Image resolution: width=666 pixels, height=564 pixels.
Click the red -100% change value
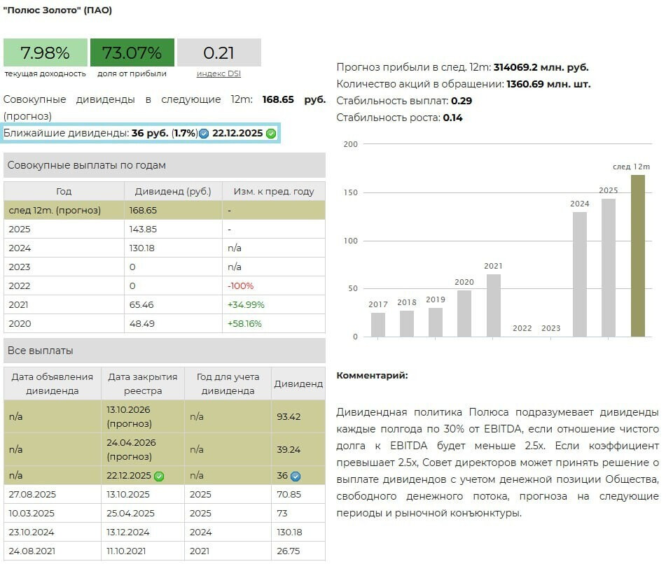(x=240, y=286)
